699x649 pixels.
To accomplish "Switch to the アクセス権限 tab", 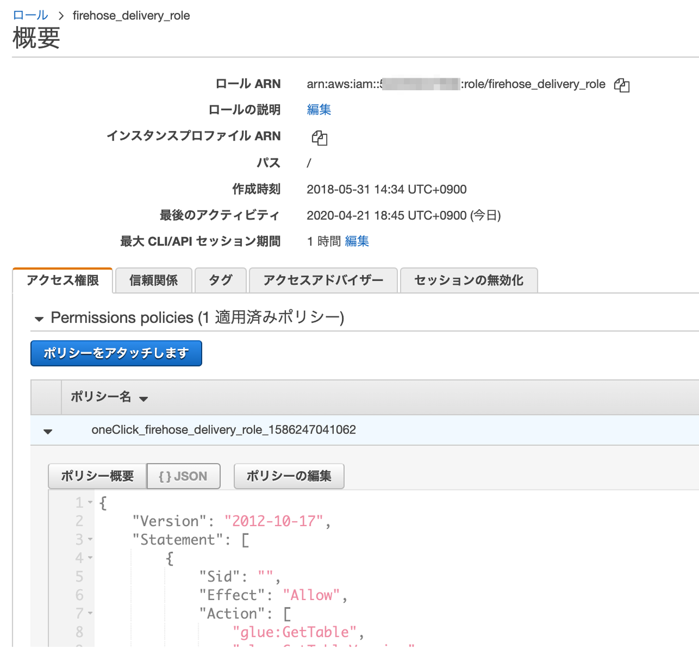I will (x=63, y=280).
